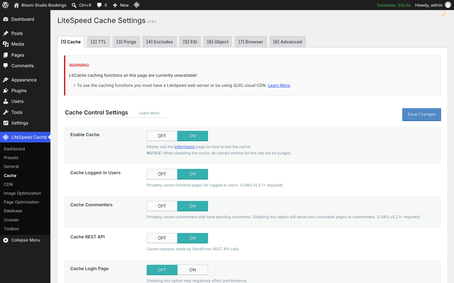Click the WordPress logo icon
The height and width of the screenshot is (283, 454).
[x=5, y=5]
